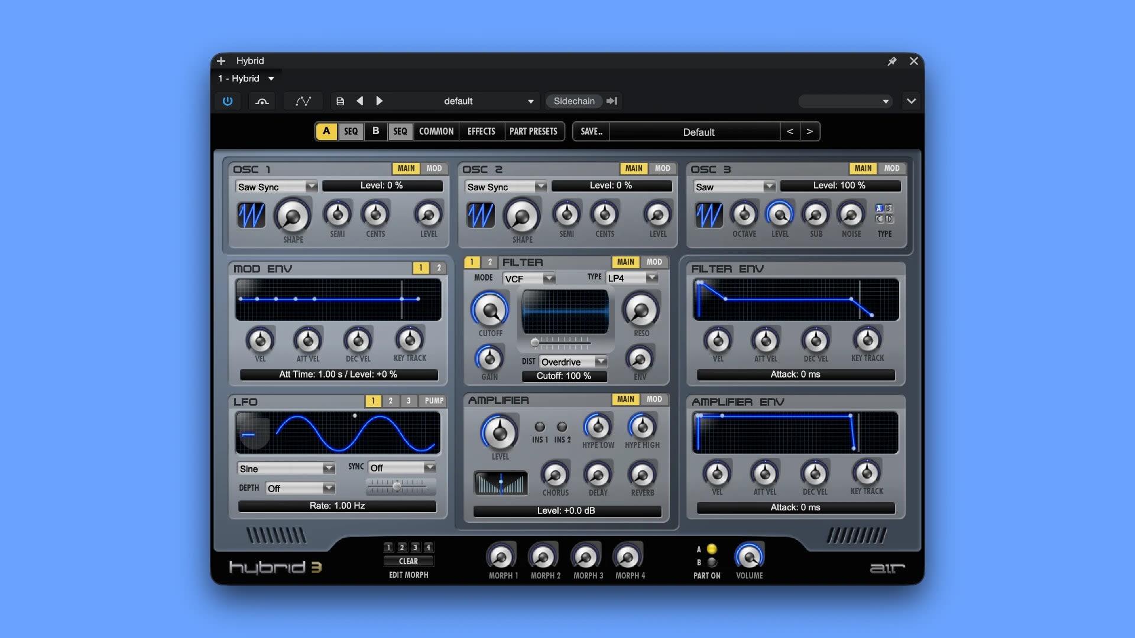1135x638 pixels.
Task: Open the automation curve icon
Action: 303,101
